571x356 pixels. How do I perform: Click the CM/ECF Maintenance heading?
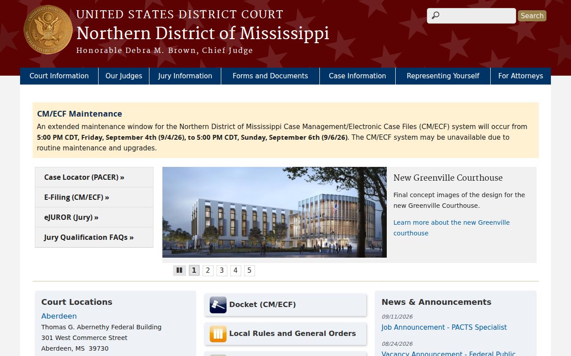(79, 114)
